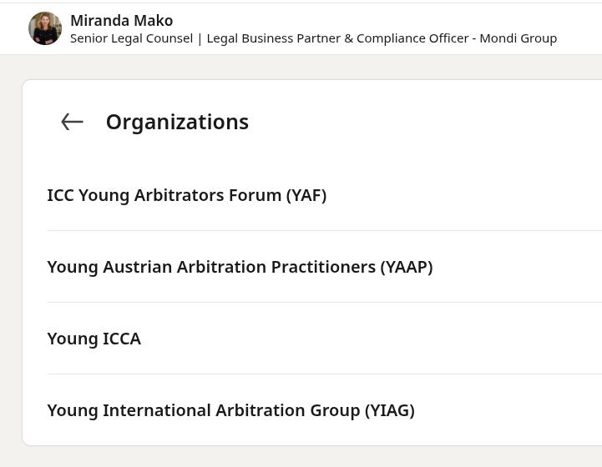Click the Miranda Mako name link
The width and height of the screenshot is (602, 467).
click(121, 20)
